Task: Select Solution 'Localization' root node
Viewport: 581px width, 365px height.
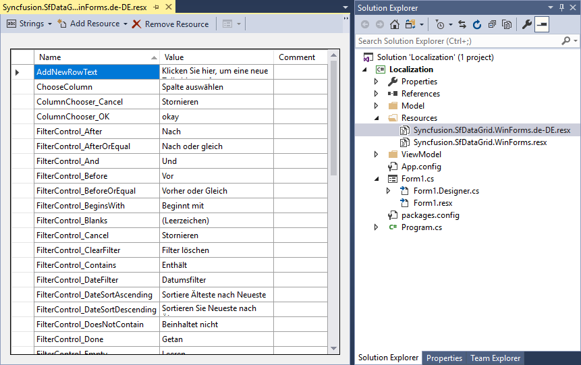Action: click(x=435, y=57)
